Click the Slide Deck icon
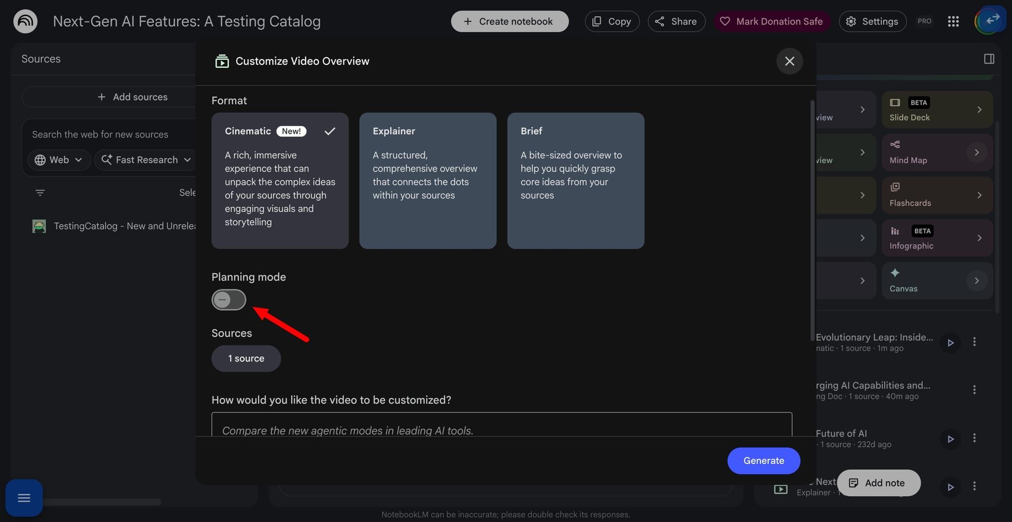Image resolution: width=1012 pixels, height=522 pixels. coord(895,103)
